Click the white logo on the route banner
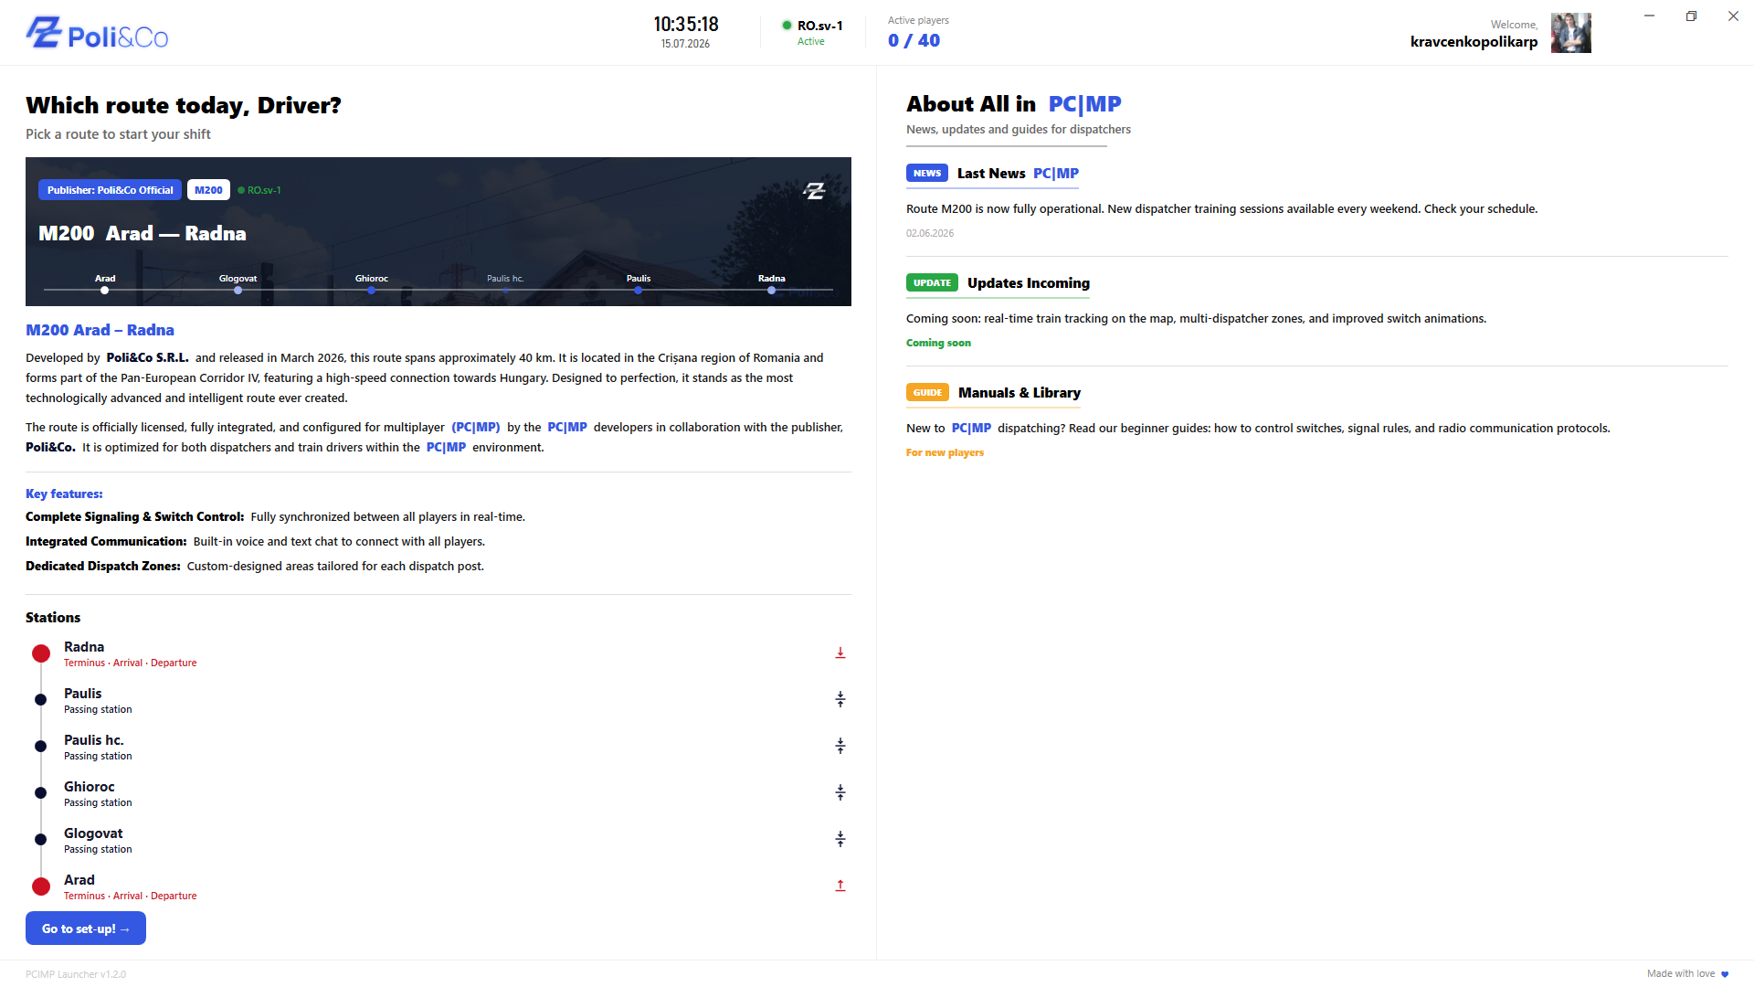Viewport: 1754px width, 987px height. pos(814,190)
